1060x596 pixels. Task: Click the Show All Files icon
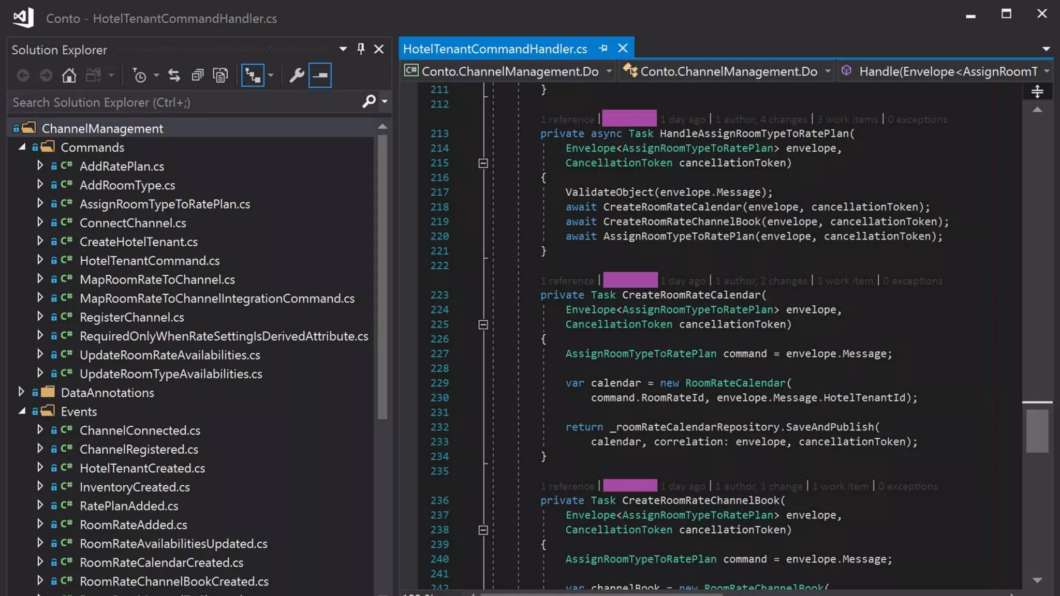(x=220, y=76)
